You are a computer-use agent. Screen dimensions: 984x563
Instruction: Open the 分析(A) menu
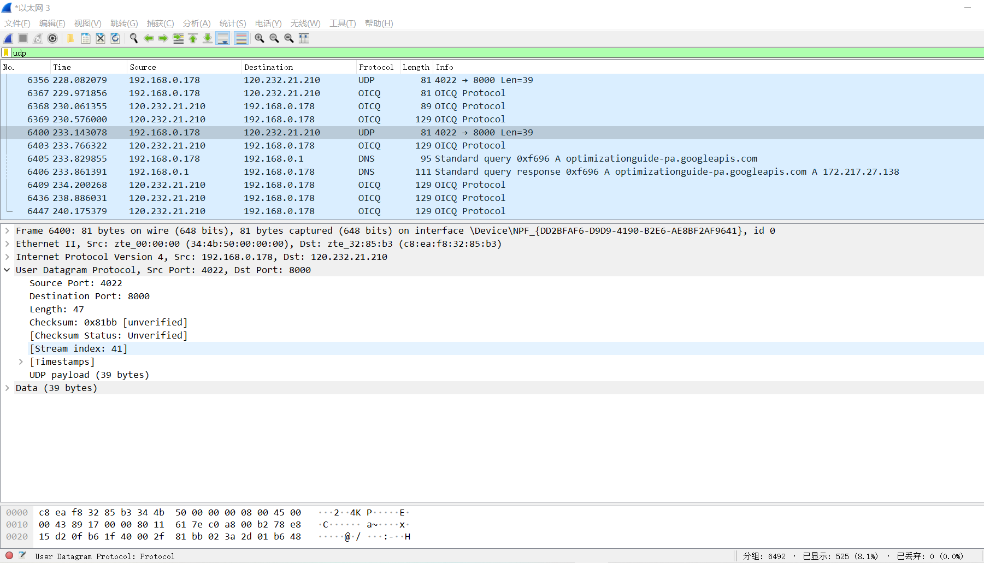tap(197, 23)
